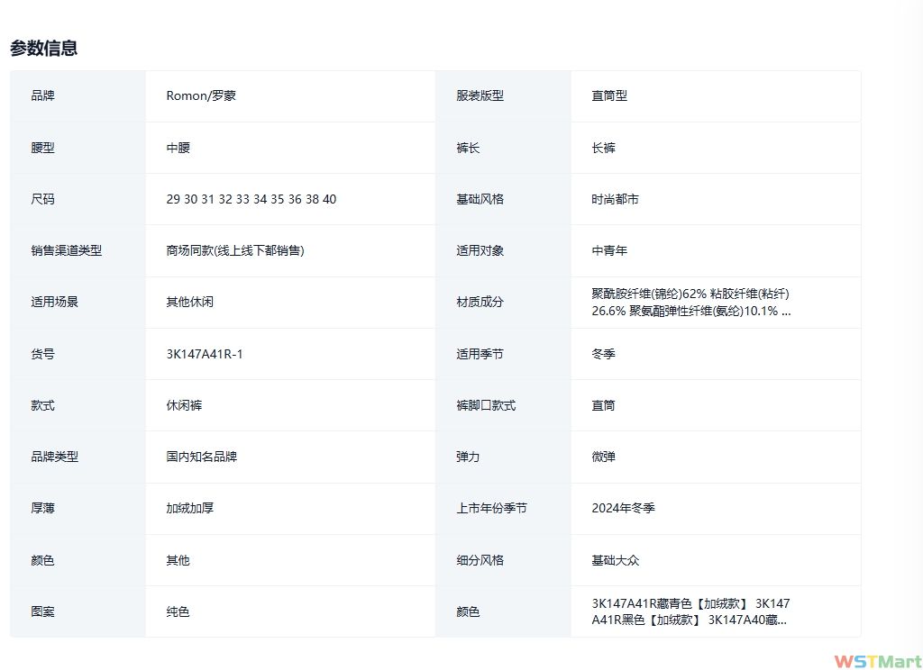Click the 品牌 label cell
Viewport: 923px width, 670px height.
(x=42, y=95)
